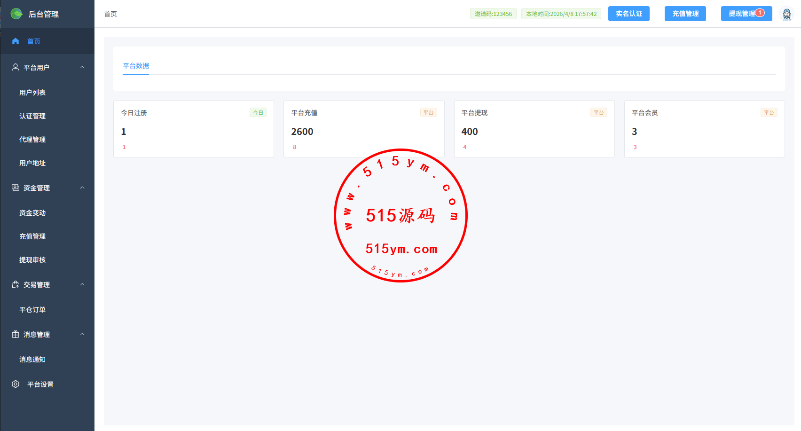This screenshot has height=431, width=801.
Task: Collapse the 交易管理 menu chevron
Action: [x=82, y=284]
